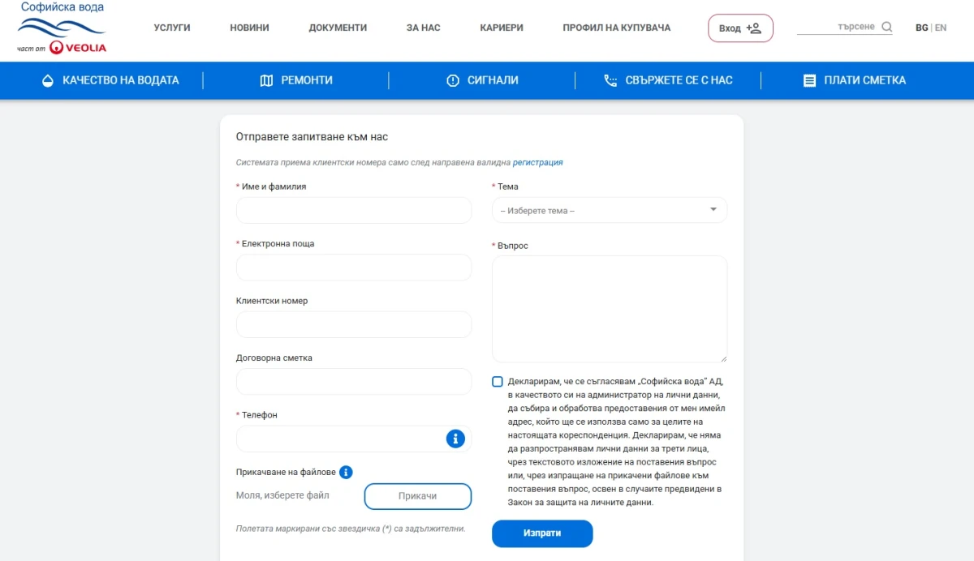The image size is (974, 561).
Task: Focus the Име и фамилия field
Action: (x=354, y=210)
